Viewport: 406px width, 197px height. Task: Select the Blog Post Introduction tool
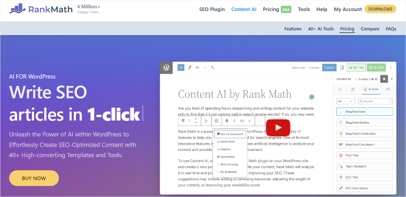coord(365,134)
